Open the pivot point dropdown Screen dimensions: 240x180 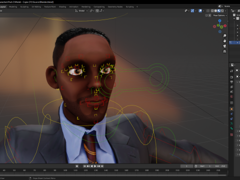coord(92,10)
